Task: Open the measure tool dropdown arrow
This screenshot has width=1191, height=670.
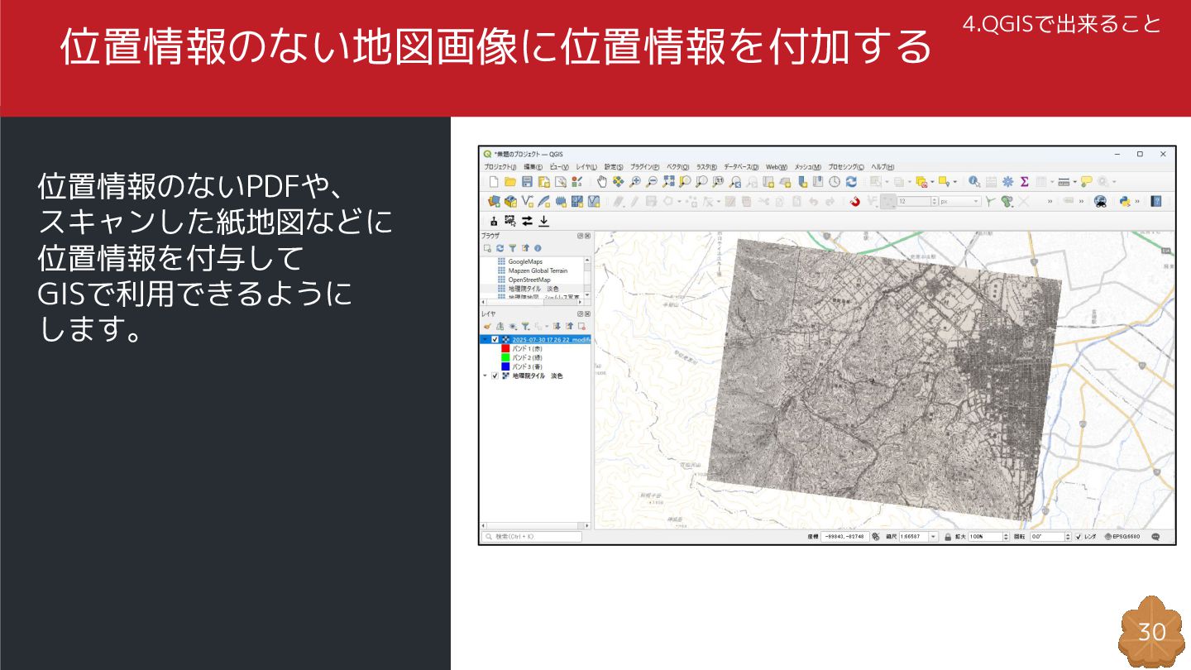Action: point(1075,181)
